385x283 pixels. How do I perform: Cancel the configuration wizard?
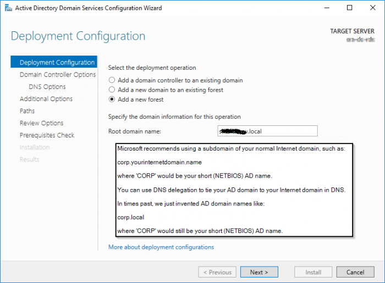355,272
